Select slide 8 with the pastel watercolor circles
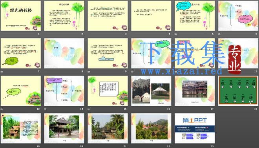The height and width of the screenshot is (148, 259). click(x=64, y=53)
